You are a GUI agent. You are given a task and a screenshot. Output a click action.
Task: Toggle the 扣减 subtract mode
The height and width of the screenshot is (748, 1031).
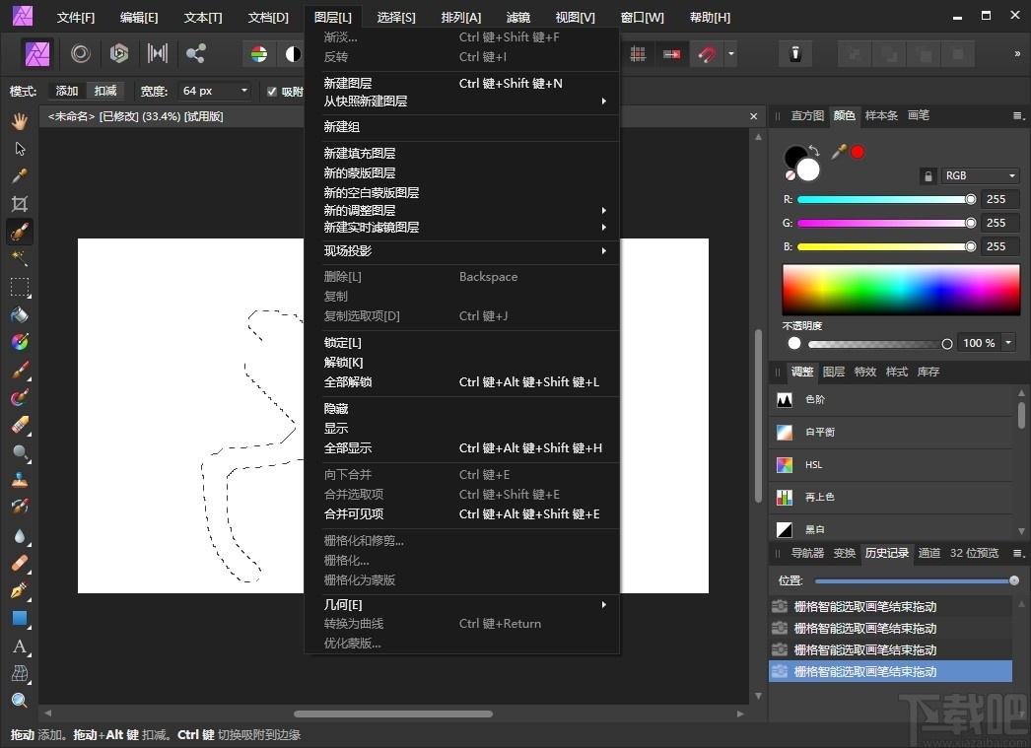[x=105, y=91]
